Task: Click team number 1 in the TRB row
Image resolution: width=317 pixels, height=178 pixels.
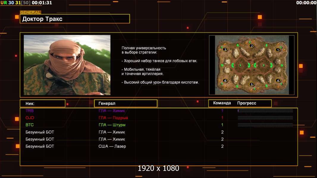Action: click(222, 110)
